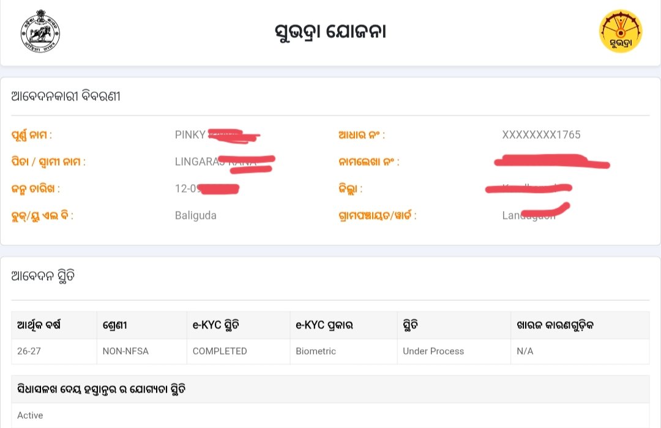Click the ଆଧାର ନଂ label
Image resolution: width=661 pixels, height=428 pixels.
click(362, 135)
